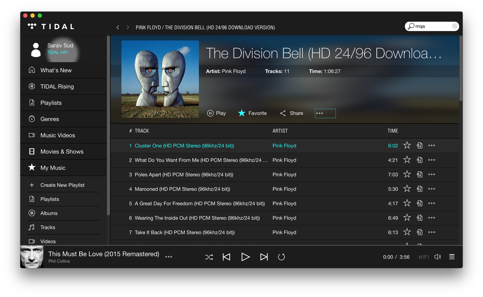Click Create New Playlist

pyautogui.click(x=62, y=185)
